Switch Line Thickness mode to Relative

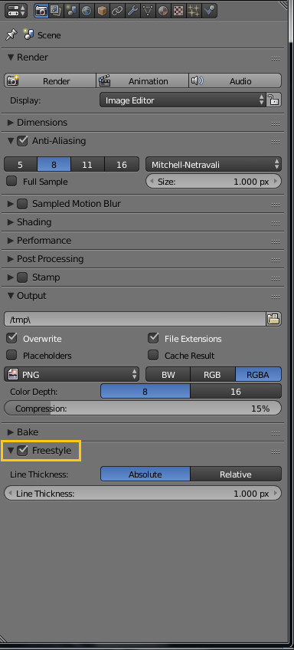[x=236, y=474]
